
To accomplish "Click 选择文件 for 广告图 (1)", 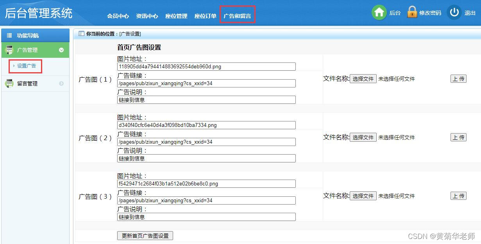I will (363, 79).
